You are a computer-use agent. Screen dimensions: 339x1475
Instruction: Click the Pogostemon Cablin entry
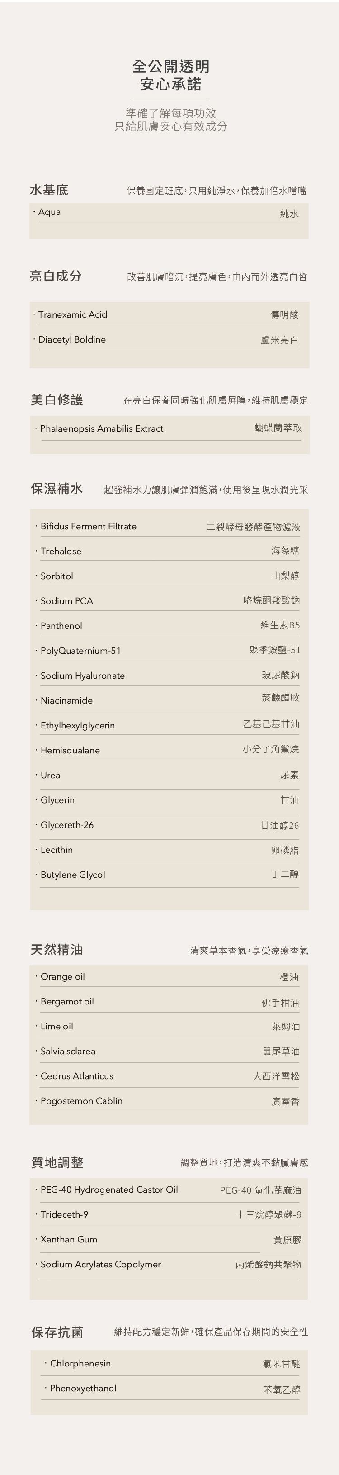pyautogui.click(x=81, y=1101)
